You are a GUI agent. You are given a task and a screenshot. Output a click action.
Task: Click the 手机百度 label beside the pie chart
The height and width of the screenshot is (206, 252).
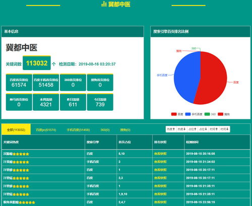(162, 75)
